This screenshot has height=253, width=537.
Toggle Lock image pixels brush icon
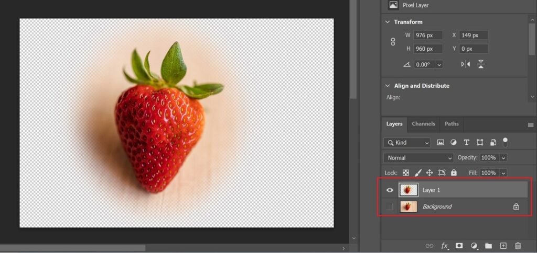(x=418, y=173)
